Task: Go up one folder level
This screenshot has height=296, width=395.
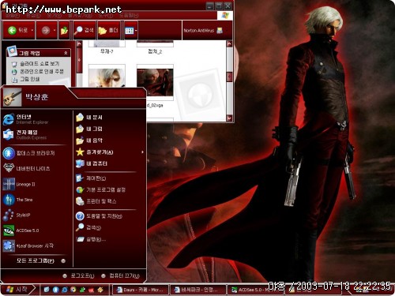Action: point(64,31)
